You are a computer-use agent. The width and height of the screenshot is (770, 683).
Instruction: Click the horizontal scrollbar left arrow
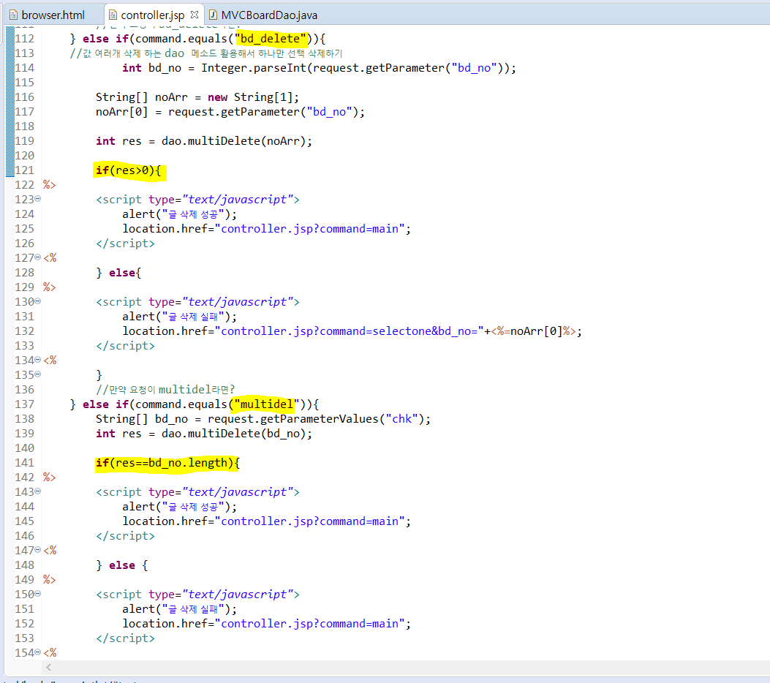point(48,667)
